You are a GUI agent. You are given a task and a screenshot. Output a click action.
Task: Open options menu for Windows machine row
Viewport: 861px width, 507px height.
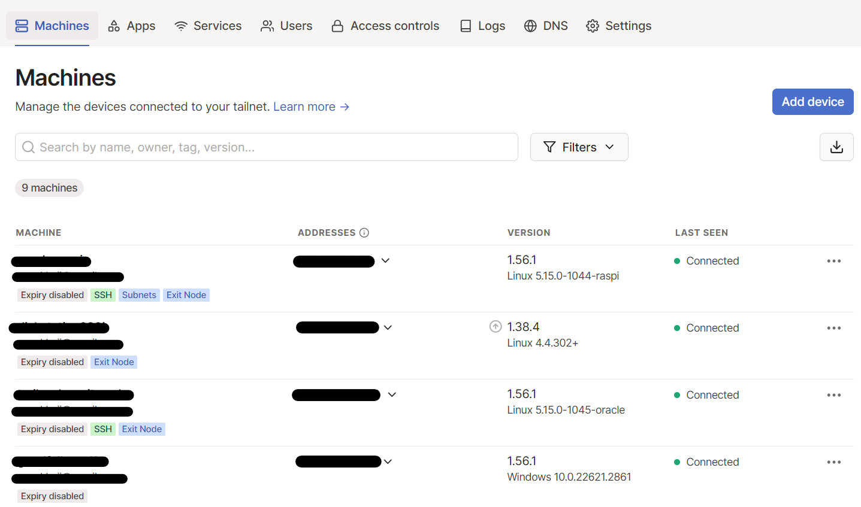click(834, 462)
